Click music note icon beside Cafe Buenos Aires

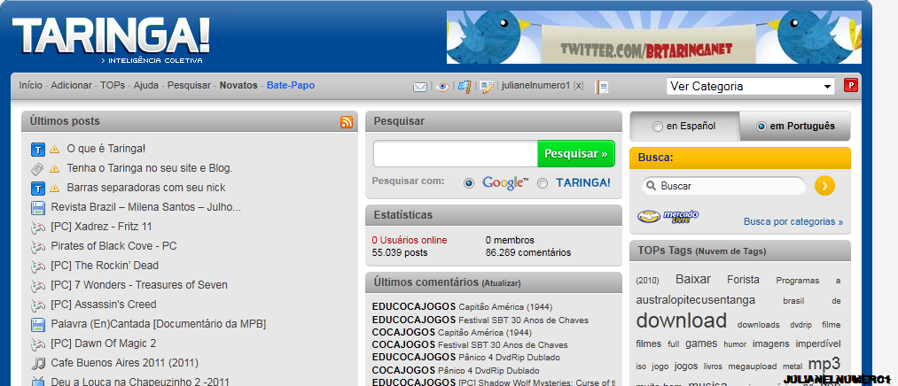click(x=38, y=363)
